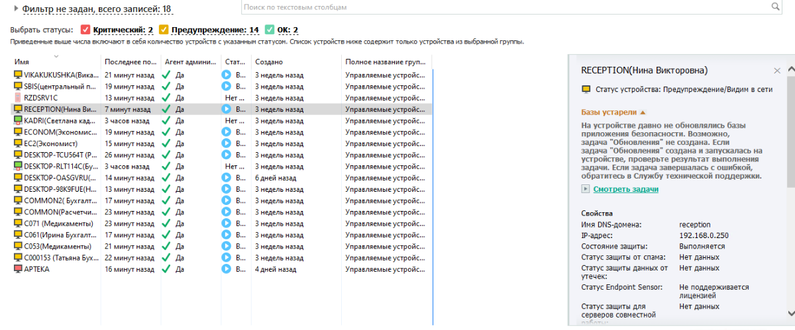This screenshot has height=330, width=795.
Task: Collapse the Базы устарели section
Action: point(642,112)
